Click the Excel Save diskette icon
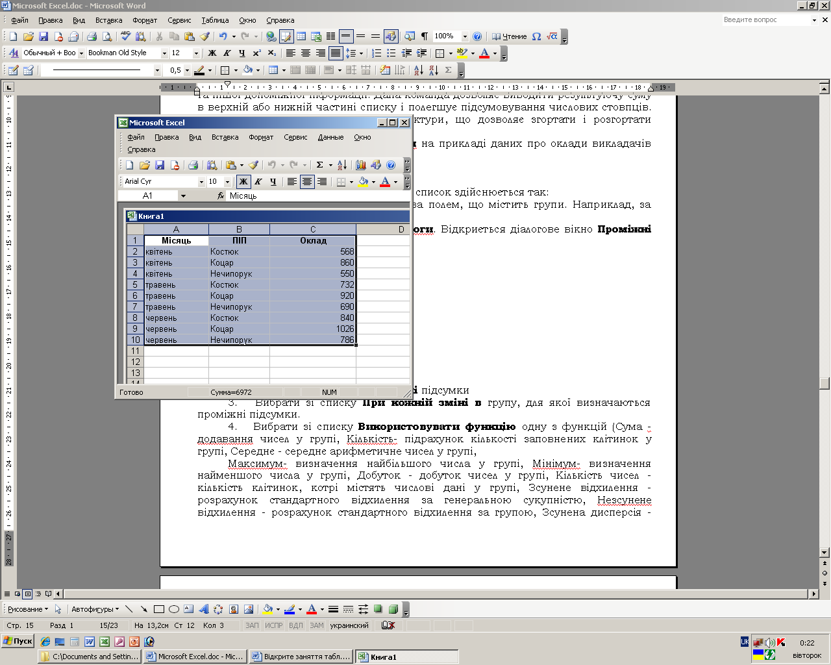831x665 pixels. [x=160, y=165]
